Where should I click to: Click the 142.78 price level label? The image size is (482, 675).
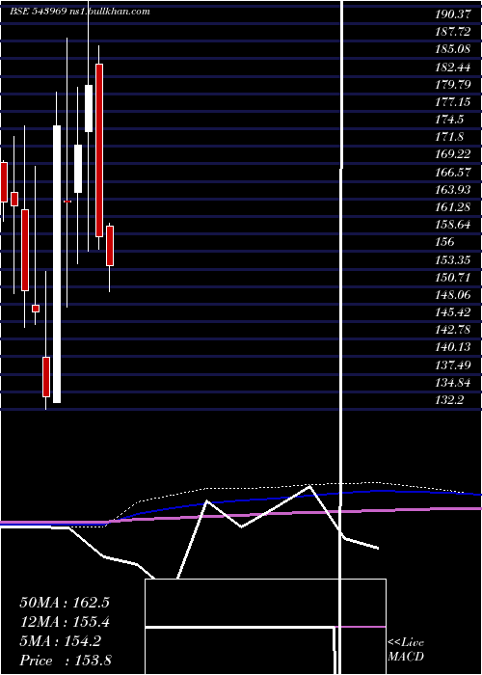[452, 330]
